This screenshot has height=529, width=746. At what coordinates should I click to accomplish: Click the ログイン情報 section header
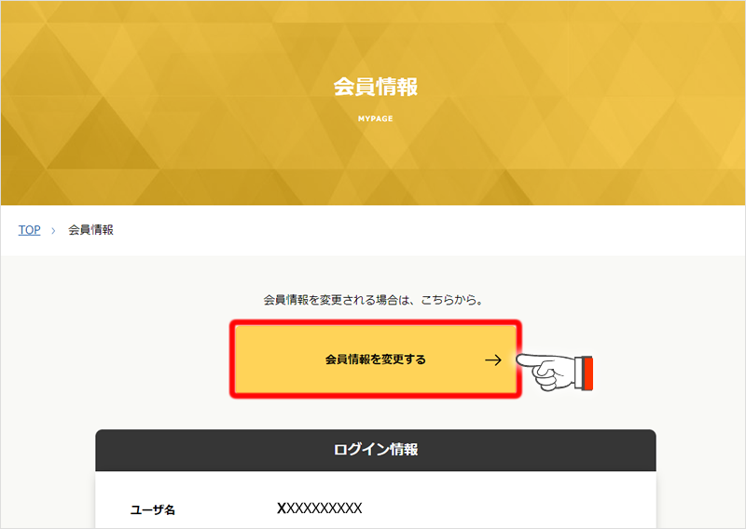click(376, 449)
